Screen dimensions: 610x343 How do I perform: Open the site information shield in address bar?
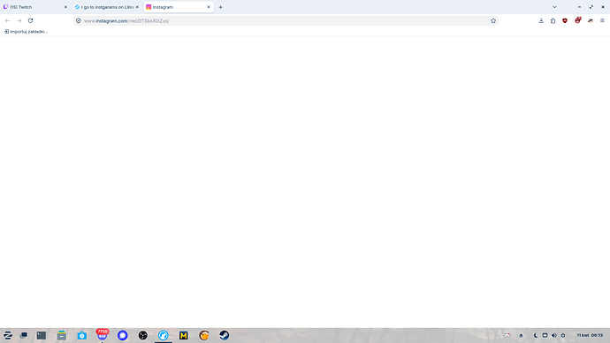pos(79,20)
